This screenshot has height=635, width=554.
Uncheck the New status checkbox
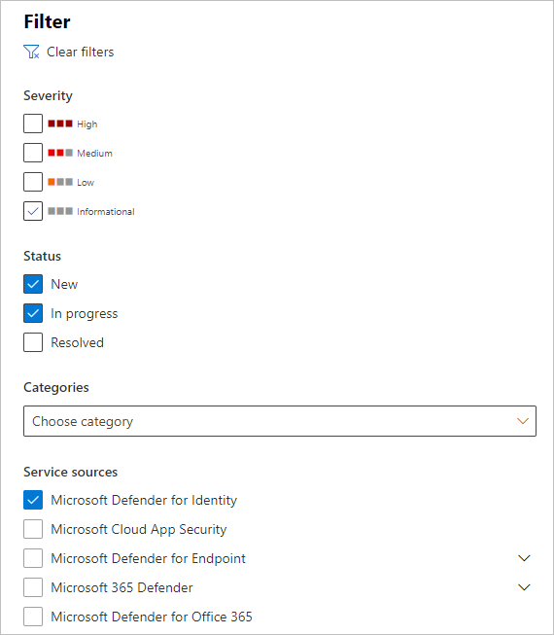33,284
